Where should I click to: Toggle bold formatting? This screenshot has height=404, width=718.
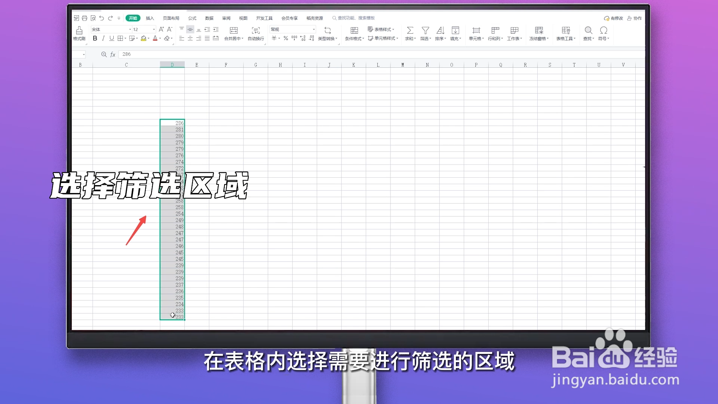click(x=95, y=38)
